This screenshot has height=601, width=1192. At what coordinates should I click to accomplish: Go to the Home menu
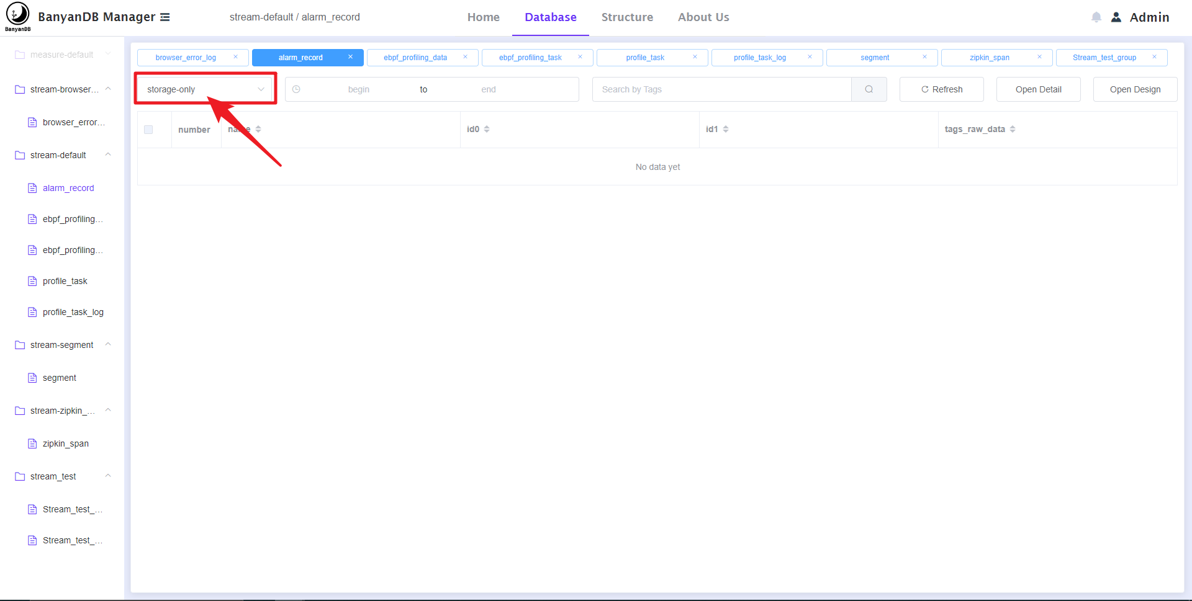pyautogui.click(x=484, y=17)
